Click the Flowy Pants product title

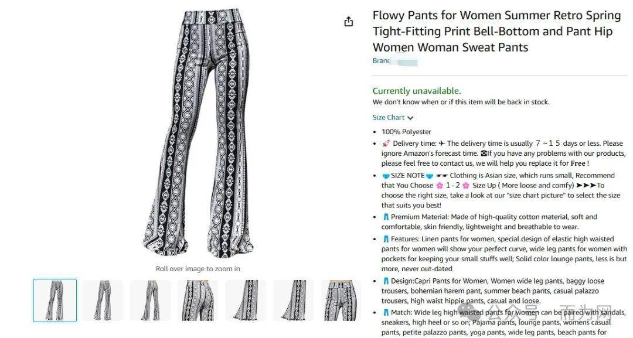click(496, 31)
